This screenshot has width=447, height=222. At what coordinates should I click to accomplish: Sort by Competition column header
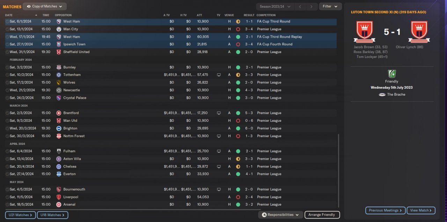[266, 15]
